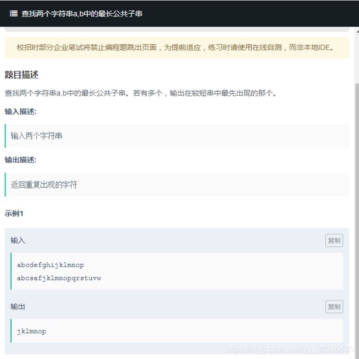The image size is (359, 359).
Task: Copy the example output with 复制 button
Action: (x=334, y=307)
